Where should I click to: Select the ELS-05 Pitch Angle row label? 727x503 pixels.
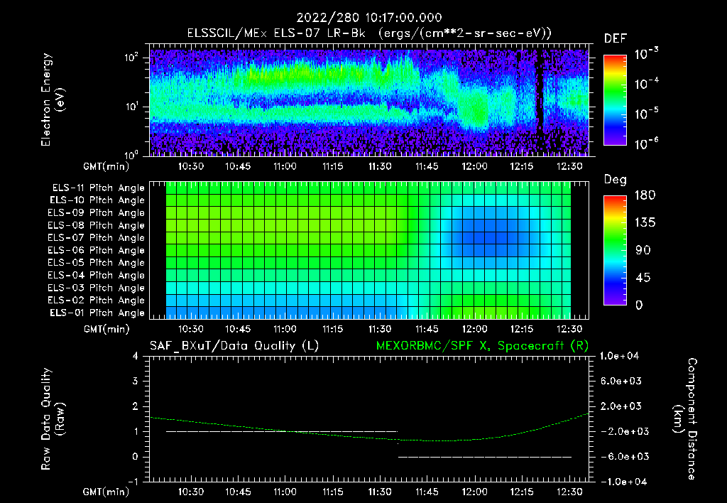[97, 263]
